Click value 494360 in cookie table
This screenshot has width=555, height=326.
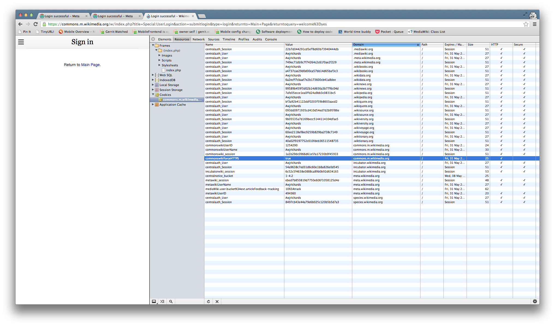click(x=290, y=193)
